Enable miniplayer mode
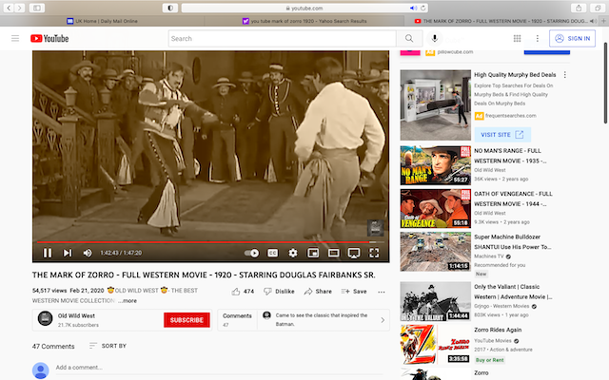Viewport: 609px width, 380px height. point(313,254)
